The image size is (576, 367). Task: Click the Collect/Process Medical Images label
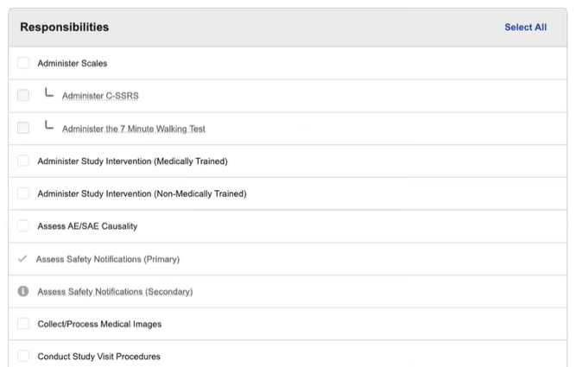click(99, 324)
